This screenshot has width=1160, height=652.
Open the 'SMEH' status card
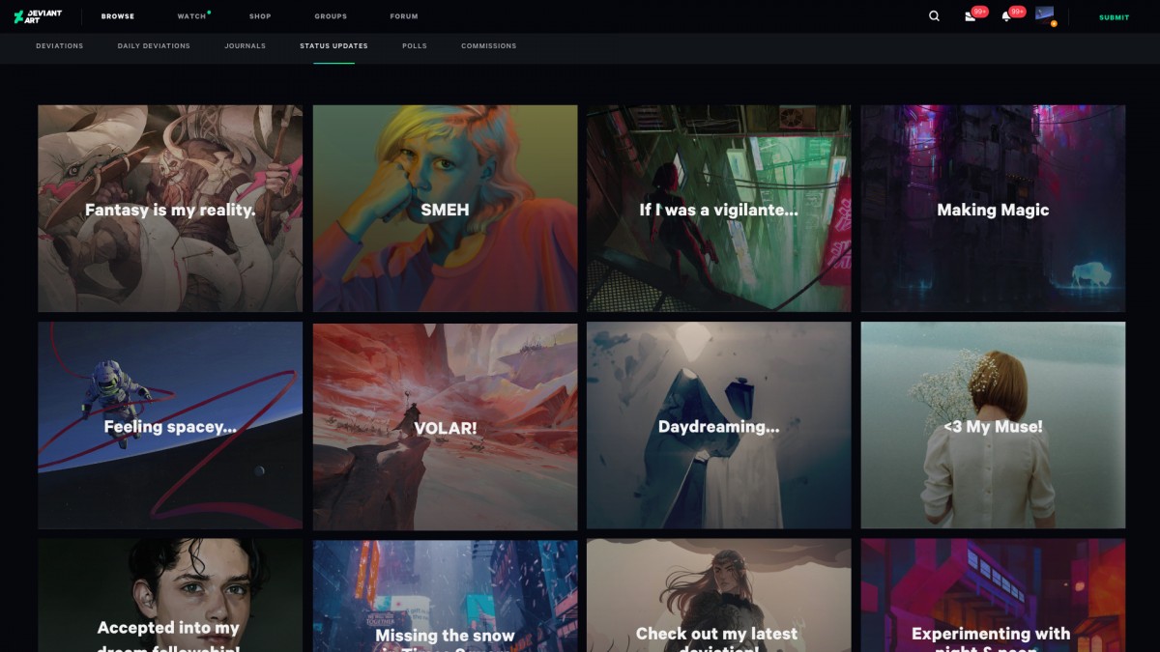point(445,209)
